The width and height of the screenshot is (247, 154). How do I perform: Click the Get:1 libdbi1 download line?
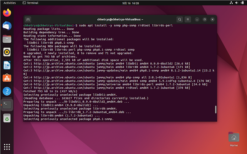107,63
